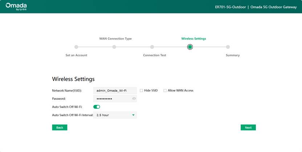Select the Summary step circle
The width and height of the screenshot is (302, 152).
228,47
